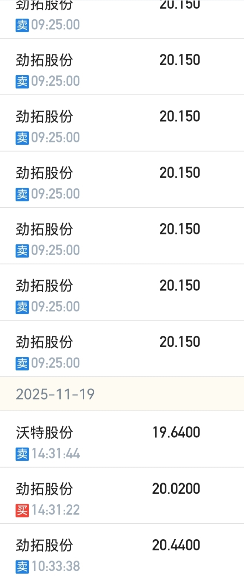This screenshot has width=244, height=576.
Task: Tap the 20.0200 buy price
Action: (x=176, y=489)
